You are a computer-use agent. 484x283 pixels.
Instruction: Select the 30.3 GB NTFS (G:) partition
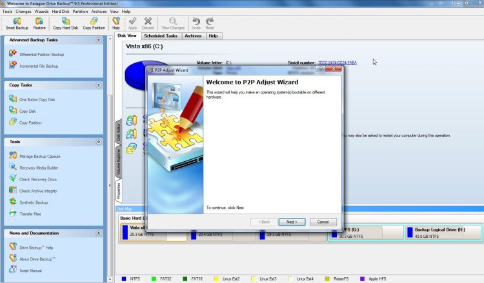[x=365, y=233]
